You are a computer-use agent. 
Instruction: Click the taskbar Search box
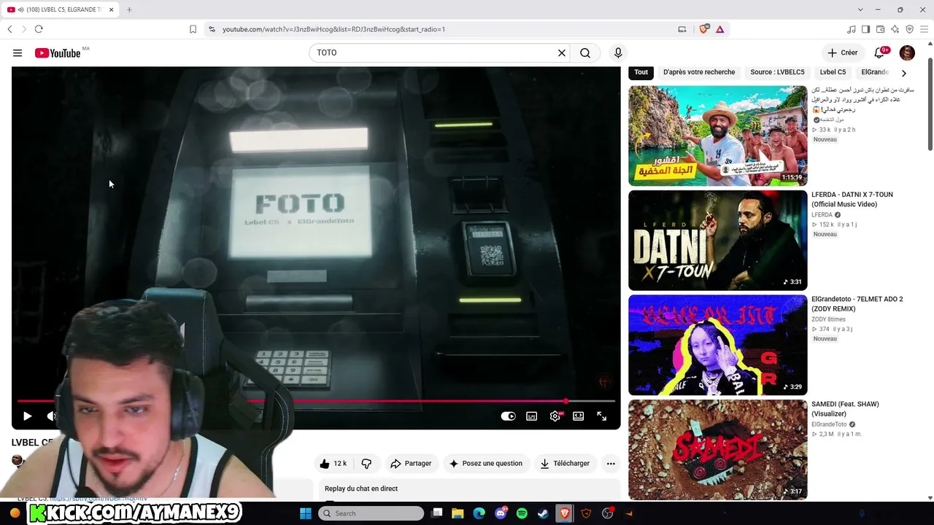[x=371, y=513]
